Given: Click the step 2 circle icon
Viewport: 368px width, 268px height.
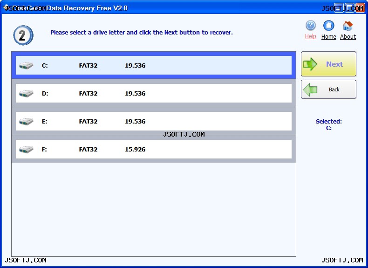Looking at the screenshot, I should click(23, 35).
